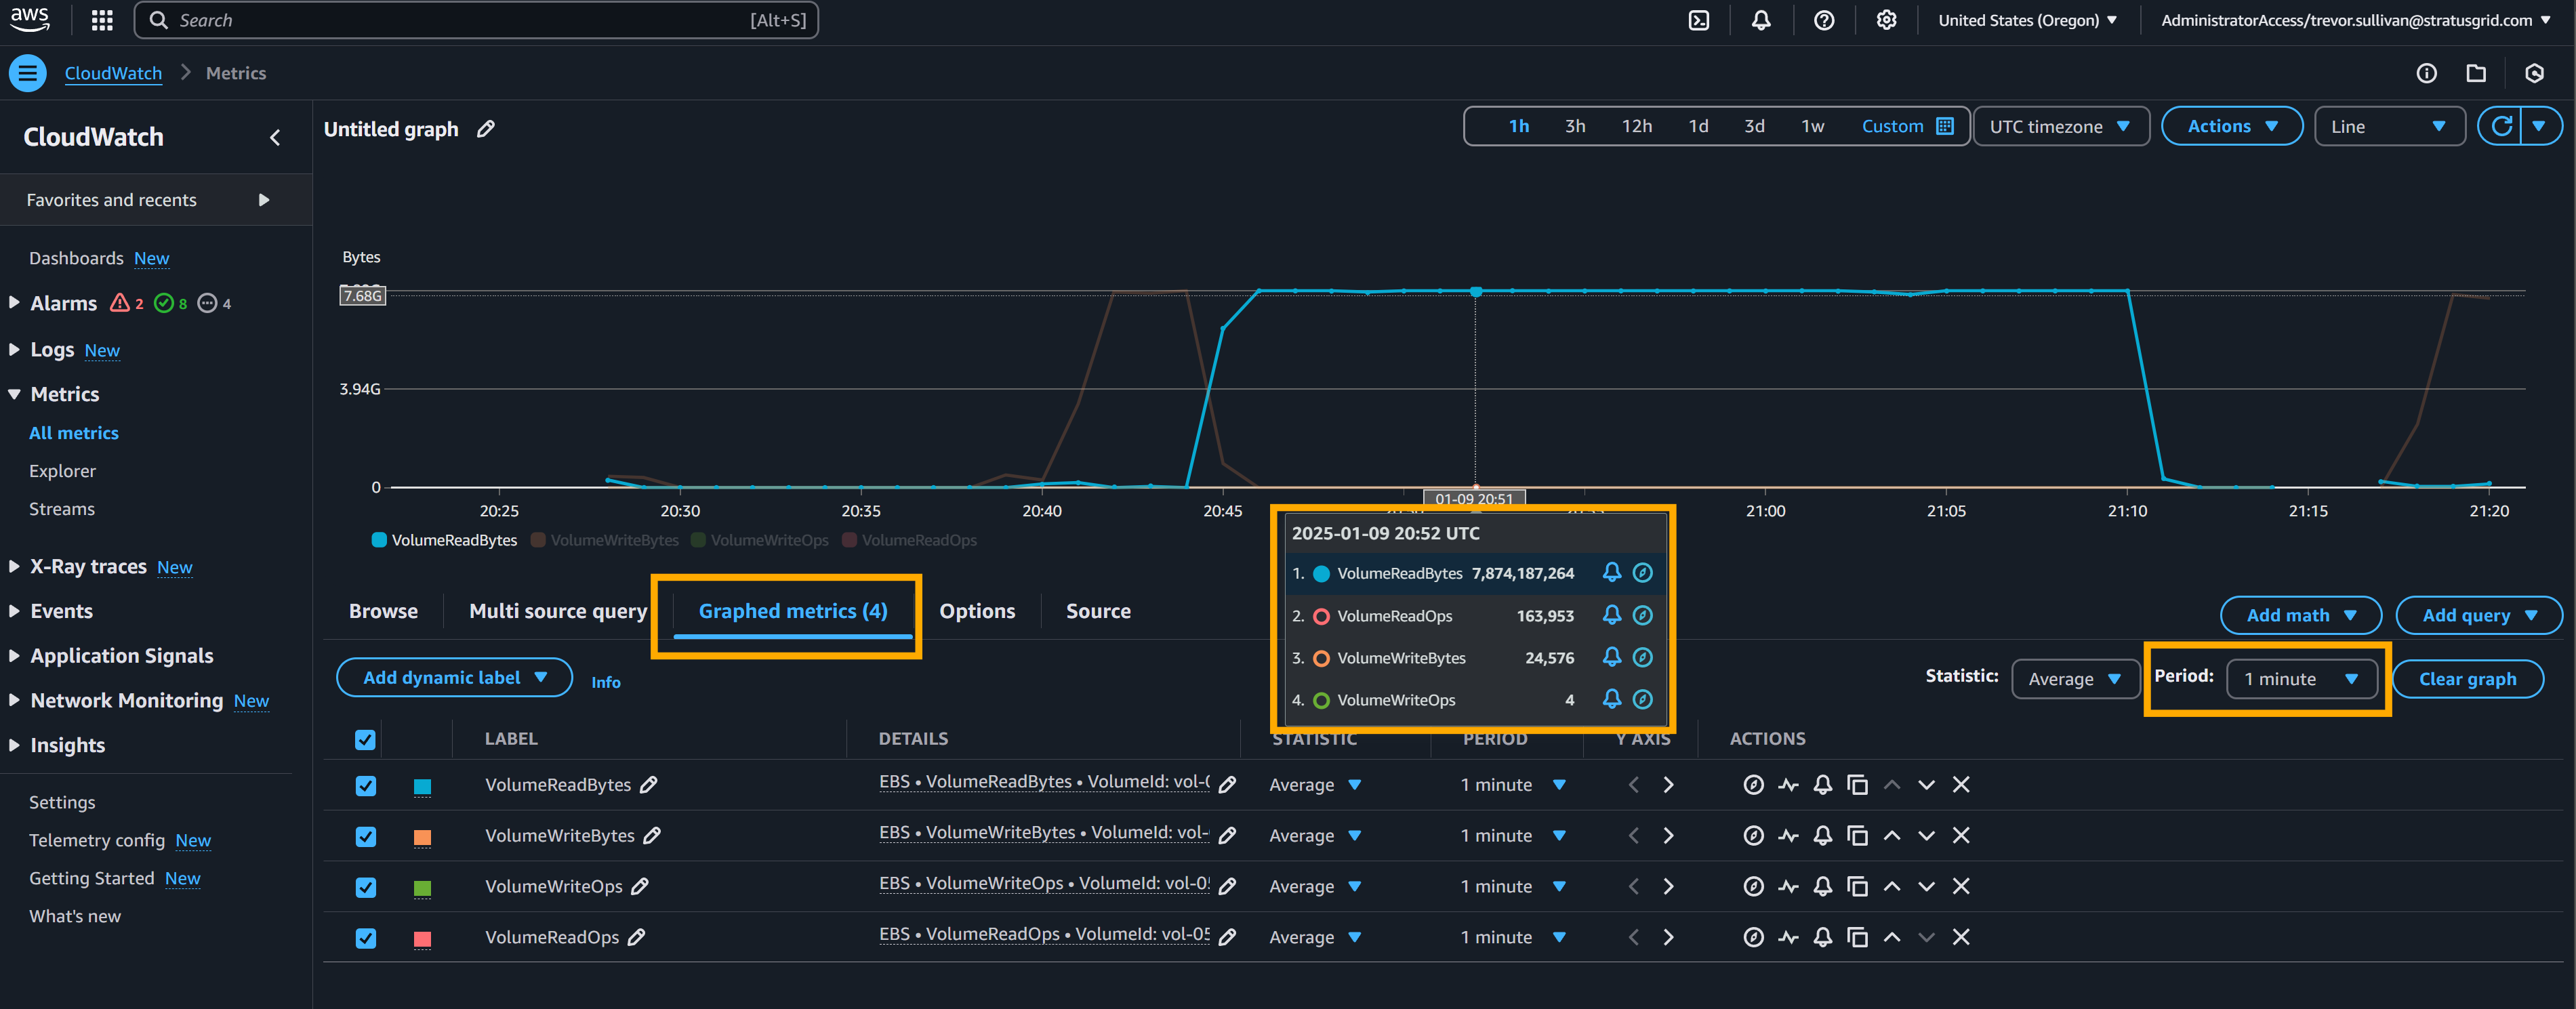Uncheck the VolumeWriteOps metric checkbox
Viewport: 2576px width, 1009px height.
click(366, 888)
